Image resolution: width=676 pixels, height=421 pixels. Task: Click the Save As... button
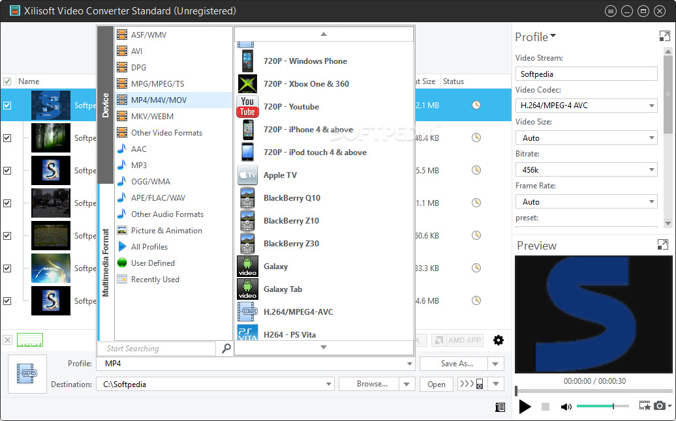click(454, 364)
